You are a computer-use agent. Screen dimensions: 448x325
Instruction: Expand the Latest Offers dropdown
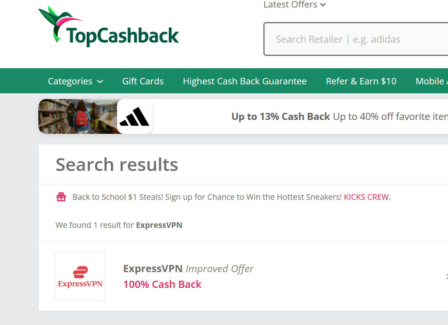(295, 4)
